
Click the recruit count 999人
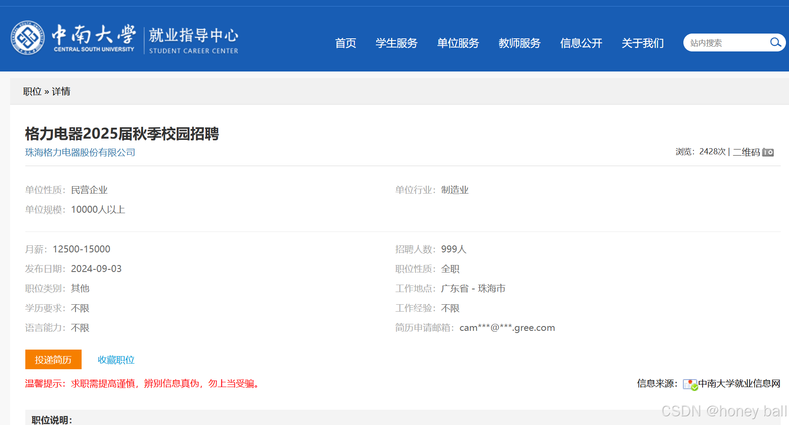tap(454, 249)
